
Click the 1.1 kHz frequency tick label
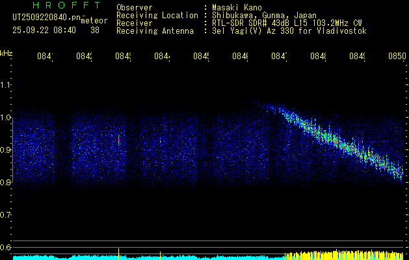(x=6, y=85)
